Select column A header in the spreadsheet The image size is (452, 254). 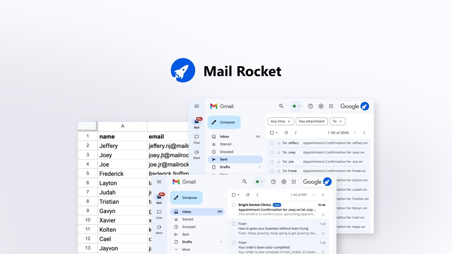(x=123, y=126)
